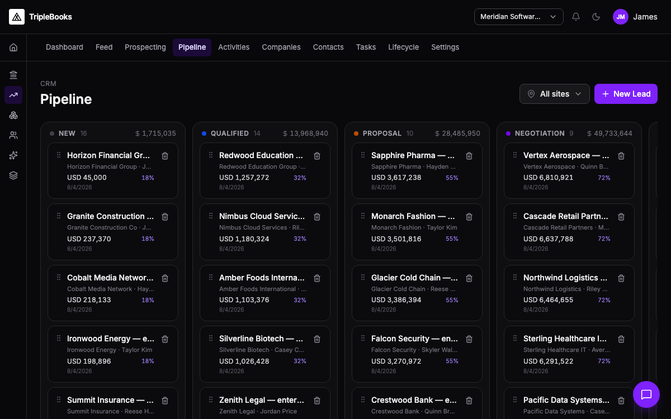
Task: Open the All sites filter dropdown
Action: pyautogui.click(x=555, y=94)
